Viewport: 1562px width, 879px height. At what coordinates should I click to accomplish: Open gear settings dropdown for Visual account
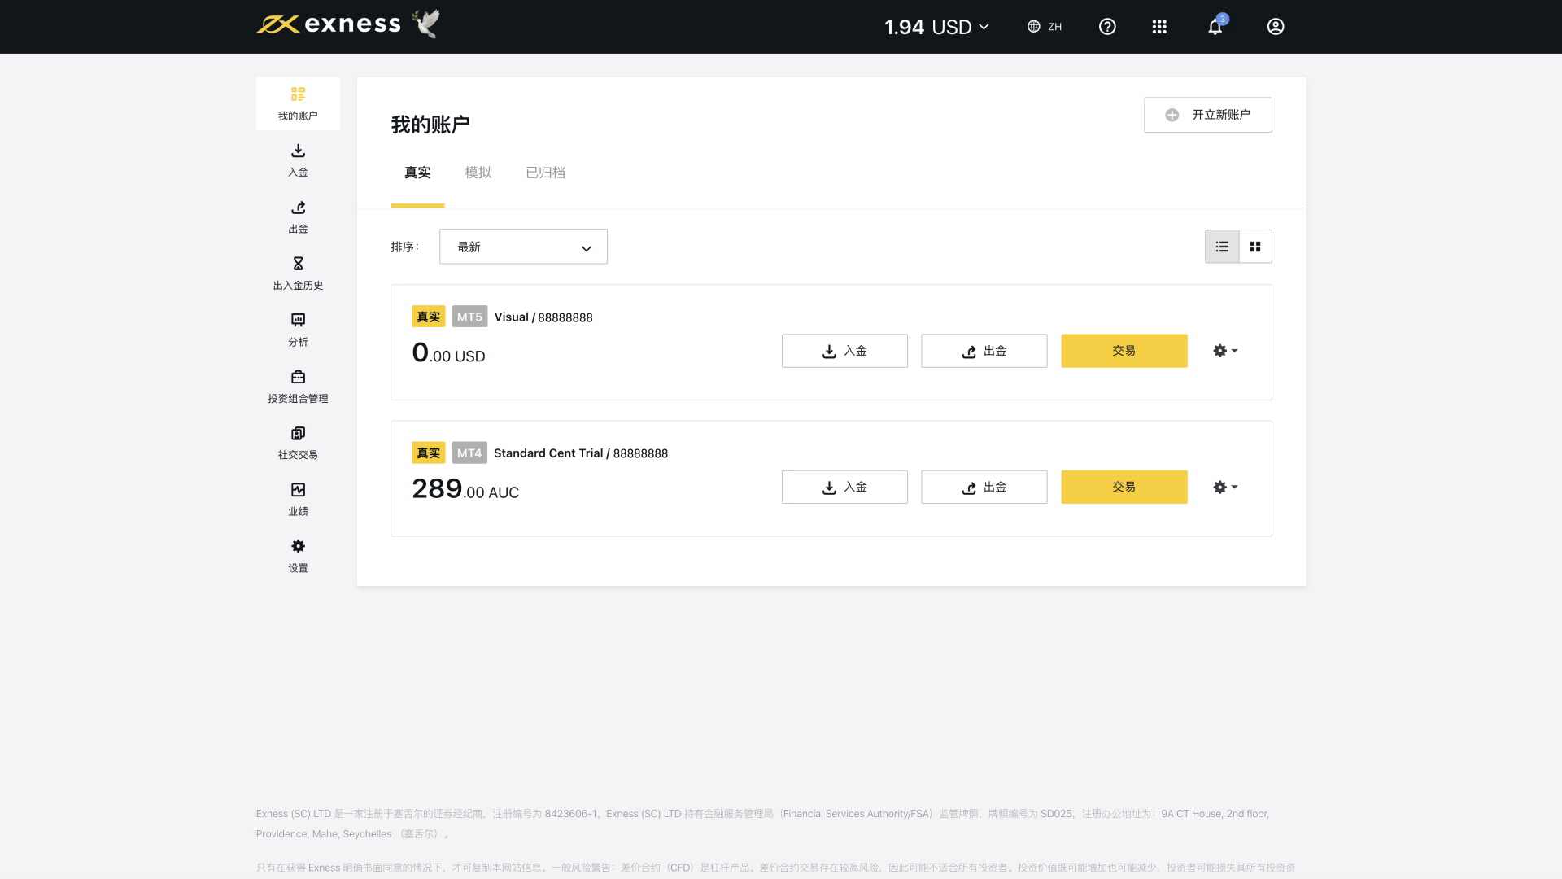coord(1225,351)
